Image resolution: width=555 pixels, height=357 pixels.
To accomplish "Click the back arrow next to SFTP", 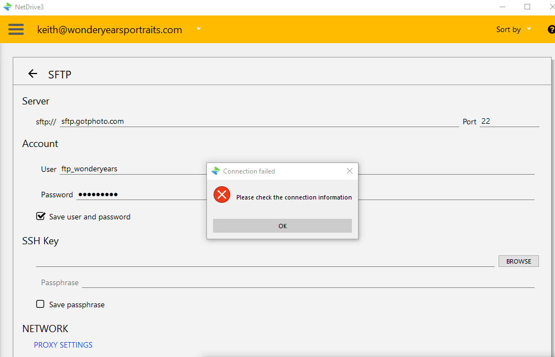I will pos(33,74).
